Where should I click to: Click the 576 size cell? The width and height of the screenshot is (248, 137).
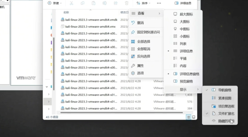[189, 102]
